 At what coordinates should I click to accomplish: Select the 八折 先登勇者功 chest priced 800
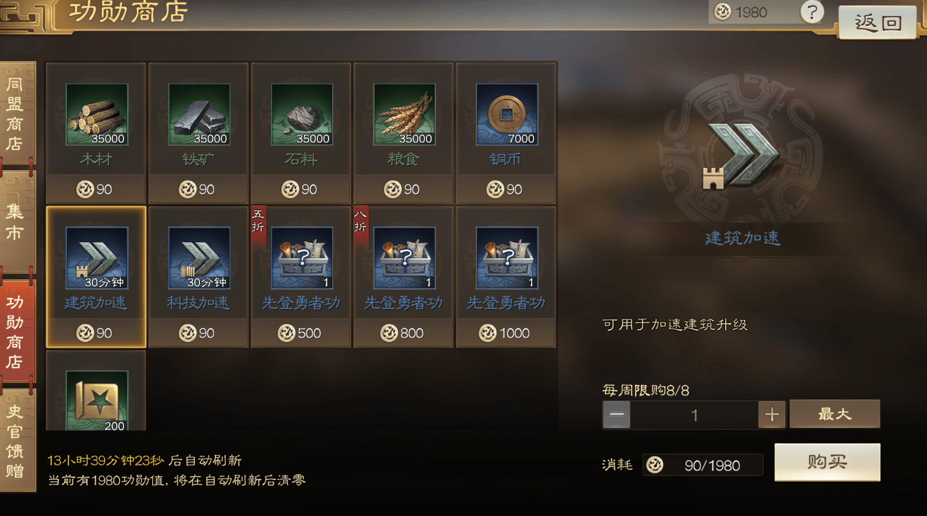click(404, 277)
